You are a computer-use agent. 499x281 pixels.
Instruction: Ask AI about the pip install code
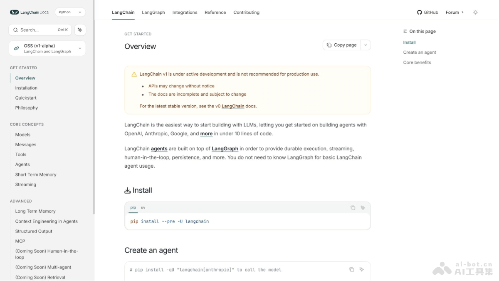point(363,208)
